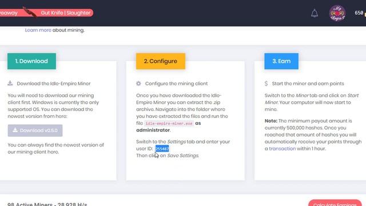The image size is (366, 206).
Task: Open the 'transaction' link in Earn card
Action: [282, 149]
